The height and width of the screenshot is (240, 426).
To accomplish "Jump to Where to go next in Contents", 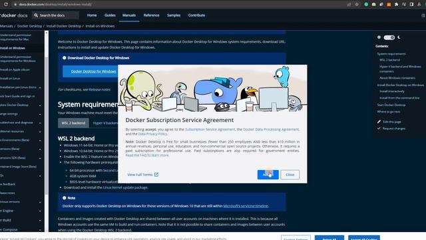I will pyautogui.click(x=389, y=111).
